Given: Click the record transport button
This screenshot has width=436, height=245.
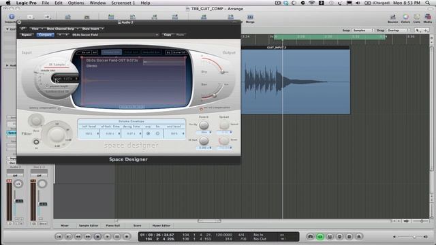Looking at the screenshot, I should tap(127, 237).
